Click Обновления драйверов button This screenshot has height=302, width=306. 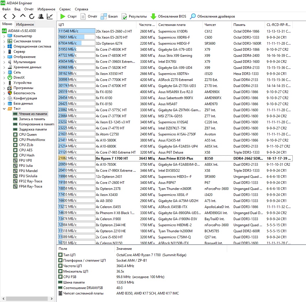(212, 16)
